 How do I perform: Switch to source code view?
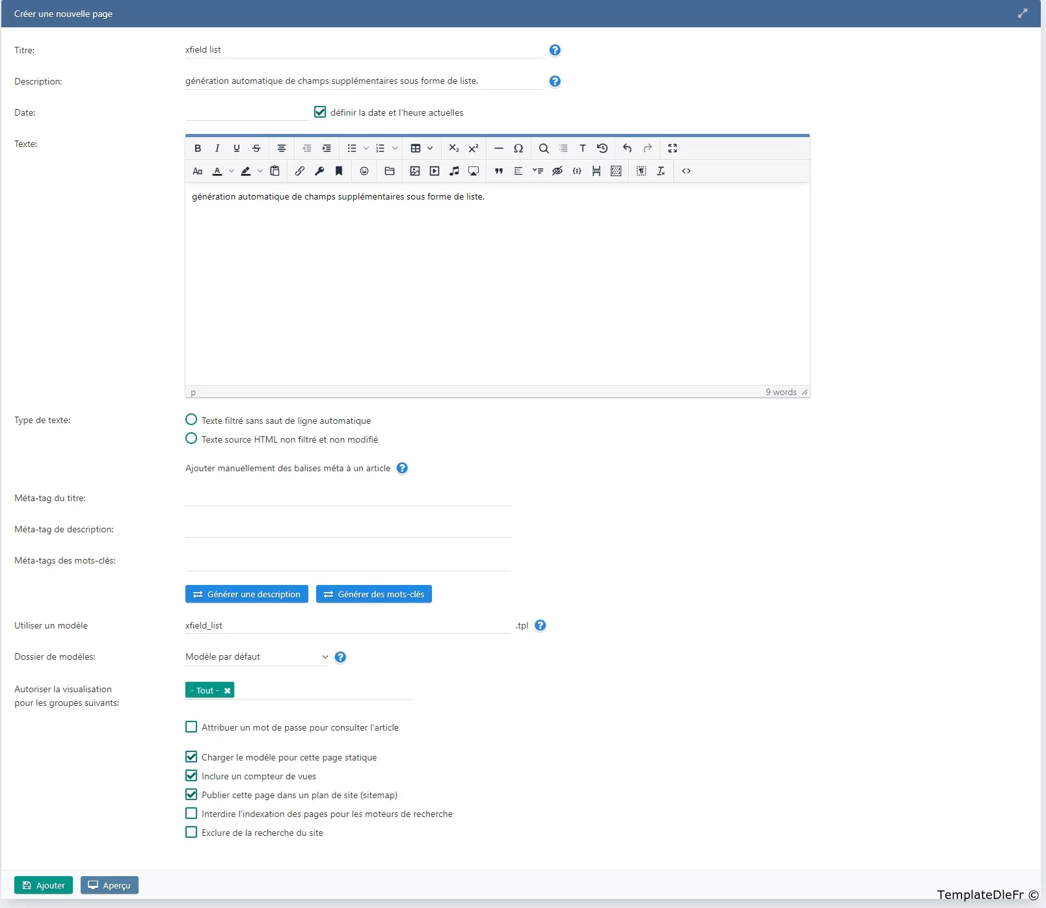click(686, 171)
